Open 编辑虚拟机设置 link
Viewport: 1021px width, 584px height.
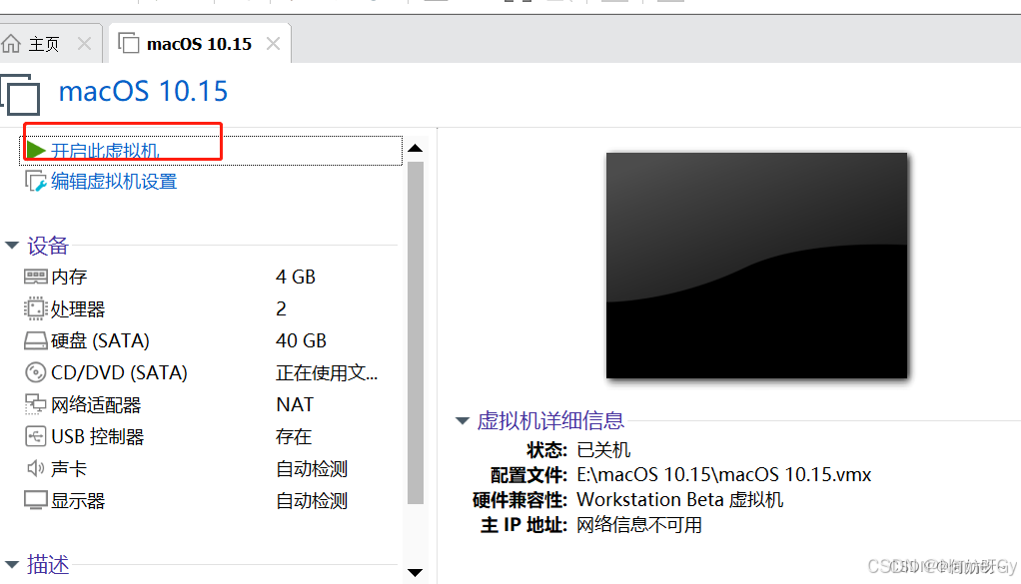(x=114, y=182)
